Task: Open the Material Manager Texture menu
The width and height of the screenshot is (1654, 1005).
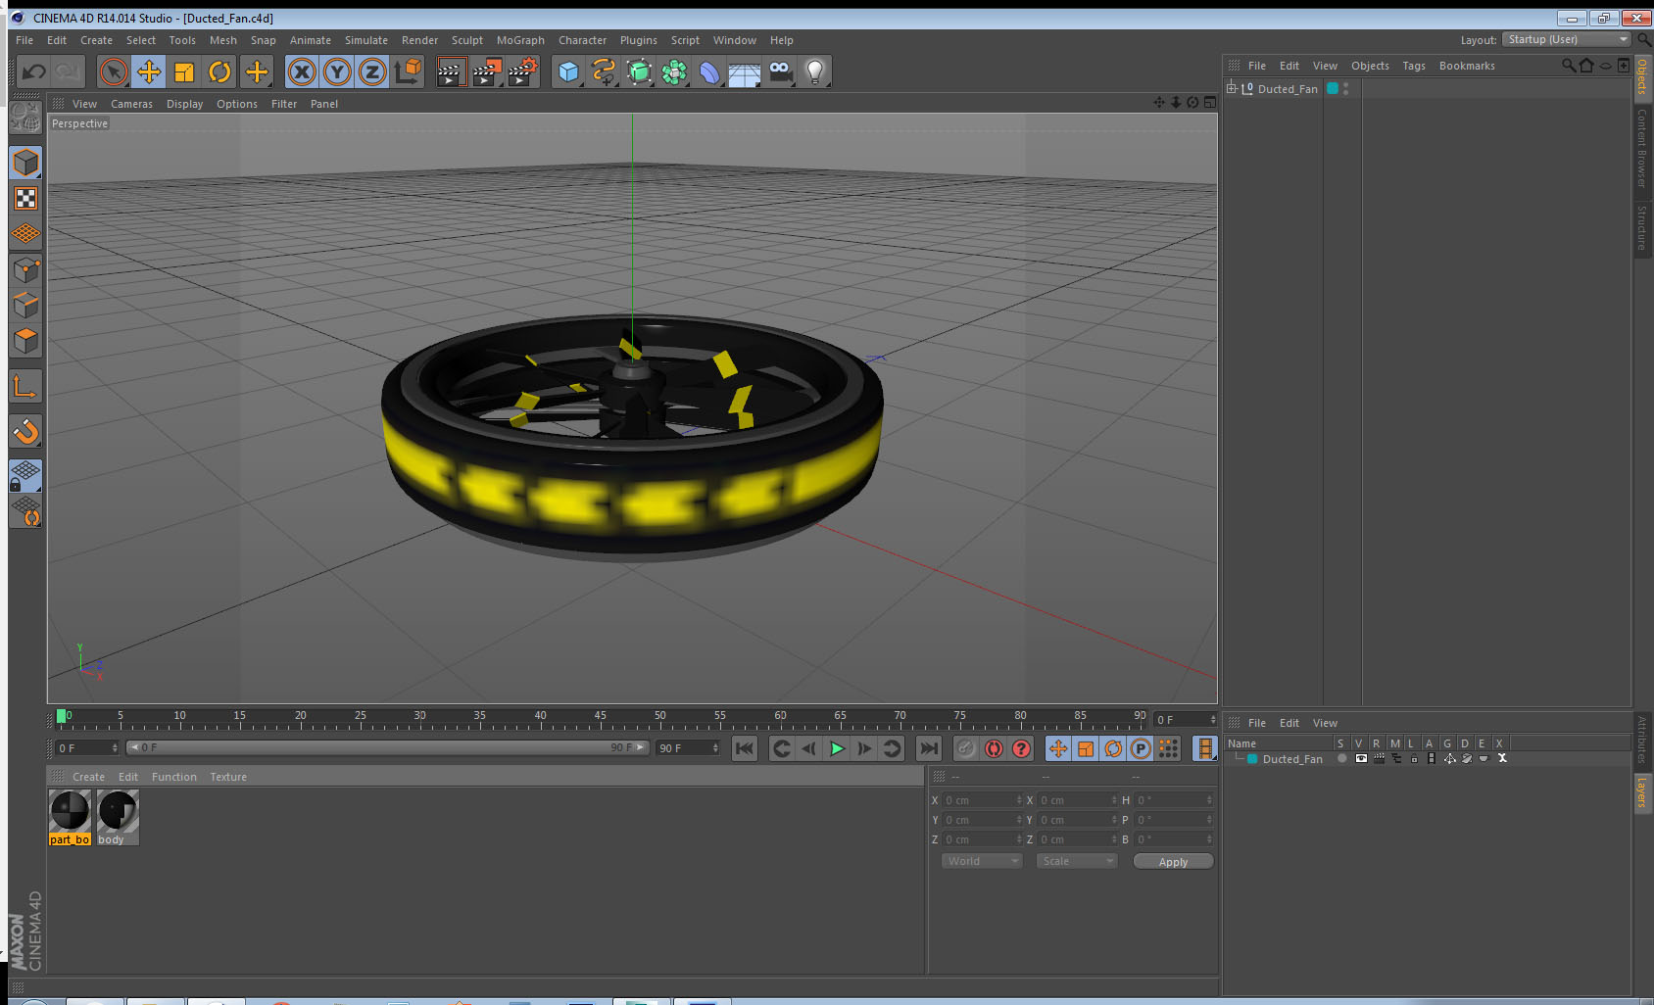Action: tap(228, 777)
